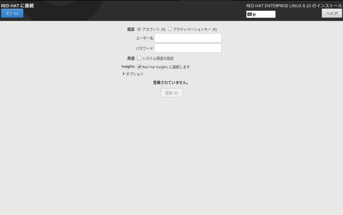
Task: Click the ユーザー名 field label
Action: [144, 38]
